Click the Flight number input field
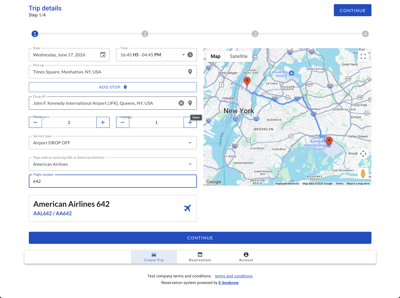Image resolution: width=400 pixels, height=298 pixels. point(113,181)
